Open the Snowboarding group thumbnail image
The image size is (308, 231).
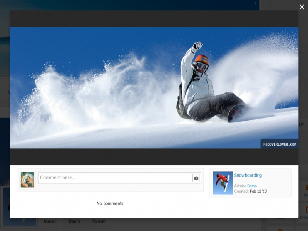[223, 183]
